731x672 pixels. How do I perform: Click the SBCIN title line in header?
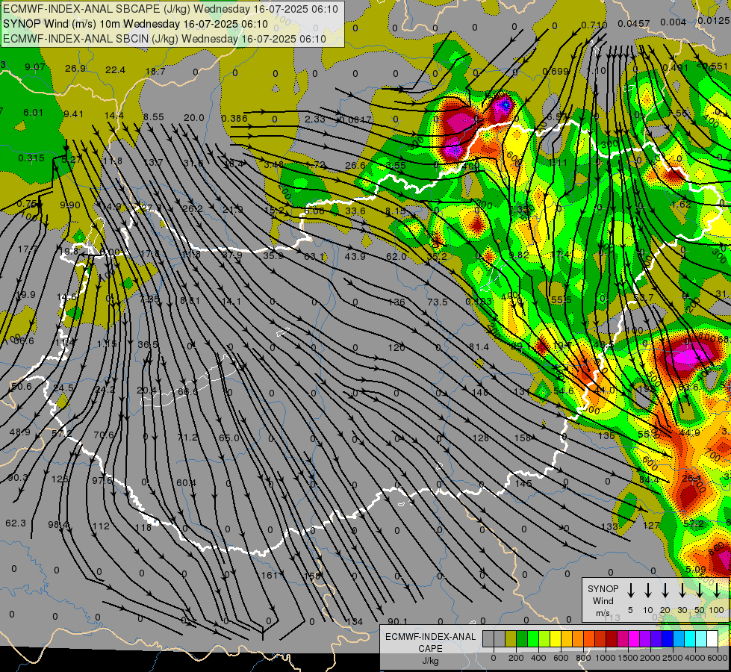[164, 39]
